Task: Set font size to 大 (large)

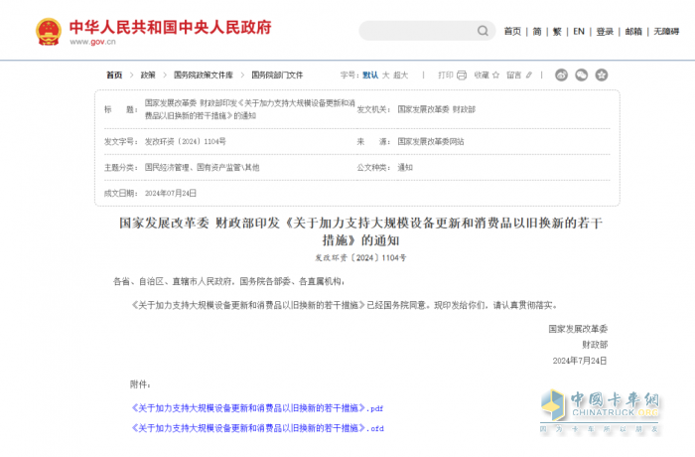Action: click(385, 75)
